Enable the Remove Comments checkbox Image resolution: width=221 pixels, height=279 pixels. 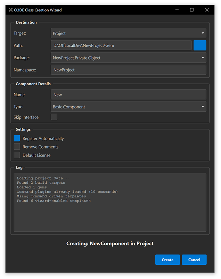tap(17, 146)
